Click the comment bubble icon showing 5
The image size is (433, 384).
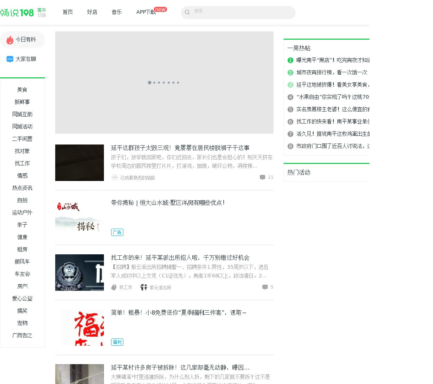click(x=265, y=287)
